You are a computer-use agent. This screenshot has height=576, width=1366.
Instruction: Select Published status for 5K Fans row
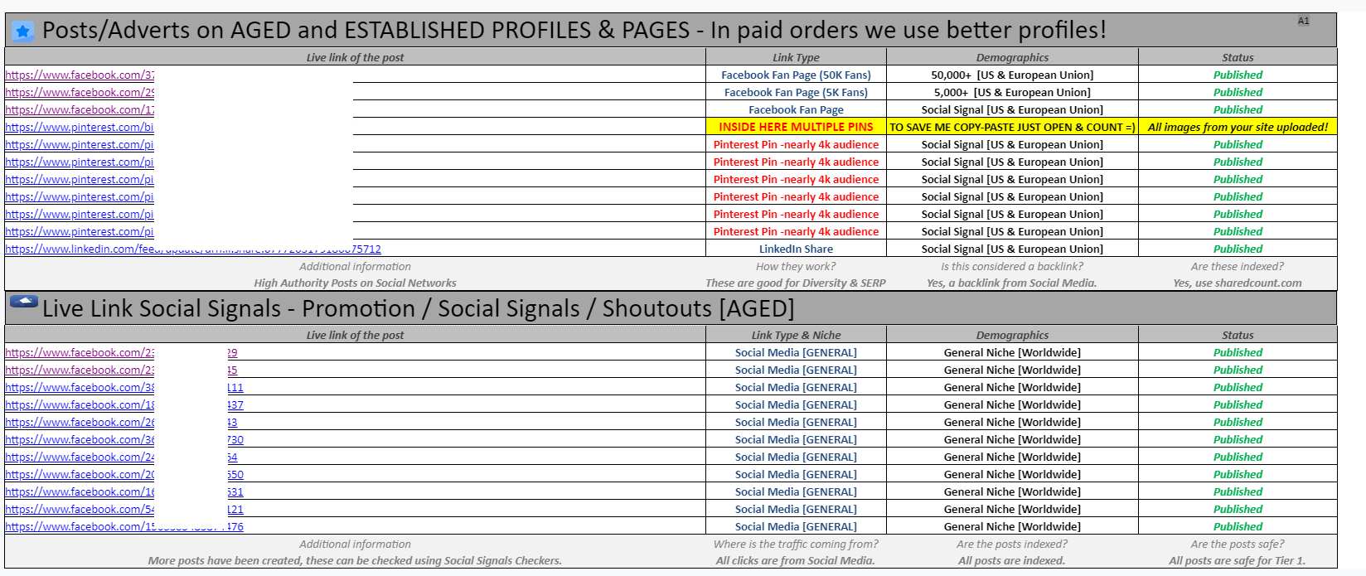tap(1238, 92)
